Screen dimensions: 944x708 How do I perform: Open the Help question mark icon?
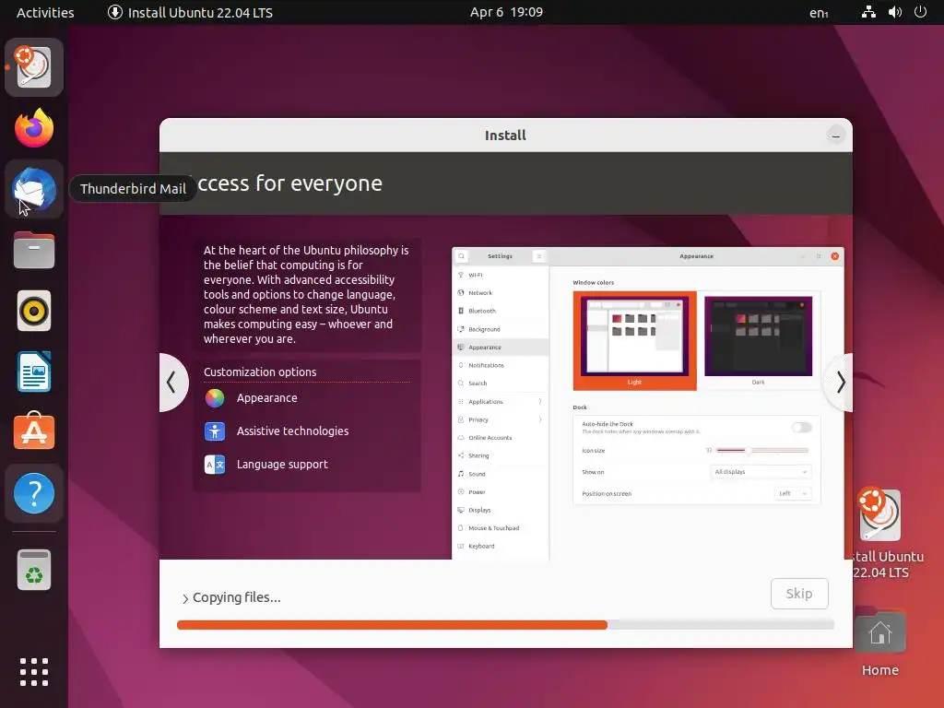tap(34, 493)
